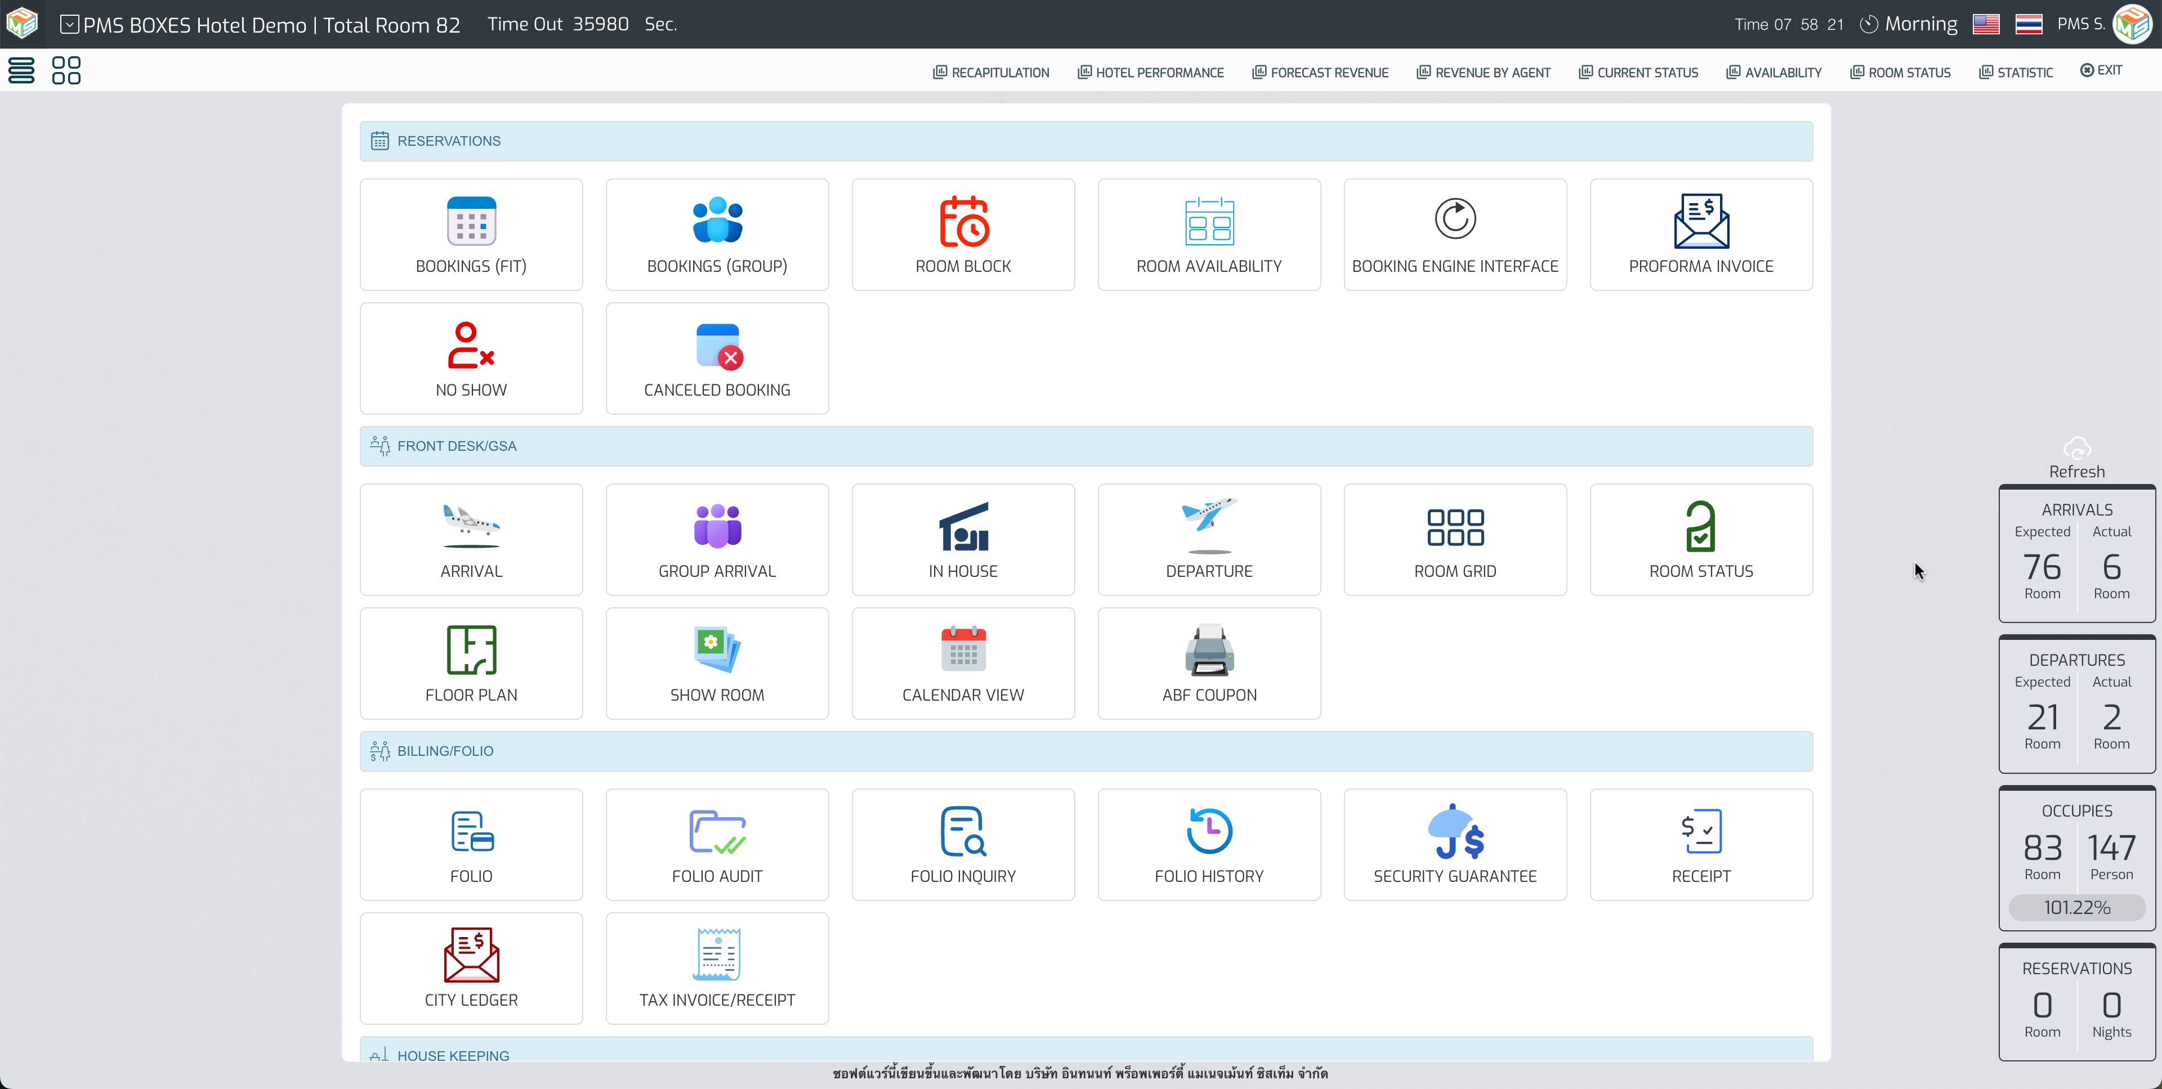Screen dimensions: 2162x1089
Task: Open the Security Guarantee umbrella icon
Action: pyautogui.click(x=1454, y=831)
